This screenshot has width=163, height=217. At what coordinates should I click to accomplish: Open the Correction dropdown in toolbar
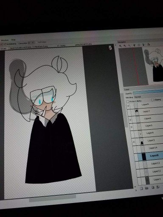pos(31,43)
